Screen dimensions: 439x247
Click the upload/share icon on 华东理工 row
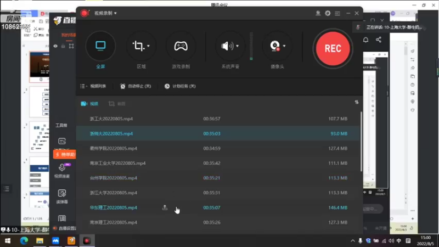[x=165, y=207]
